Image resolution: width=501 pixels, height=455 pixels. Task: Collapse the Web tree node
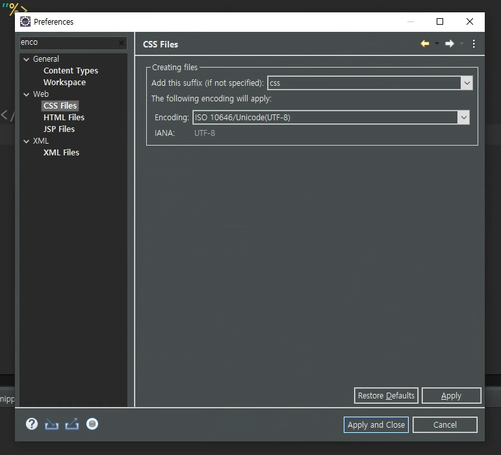point(27,94)
